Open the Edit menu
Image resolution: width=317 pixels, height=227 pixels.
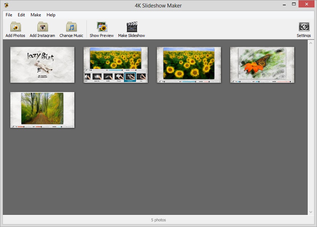pos(21,15)
